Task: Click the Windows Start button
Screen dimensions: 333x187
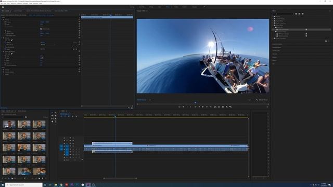Action: [x=2, y=185]
